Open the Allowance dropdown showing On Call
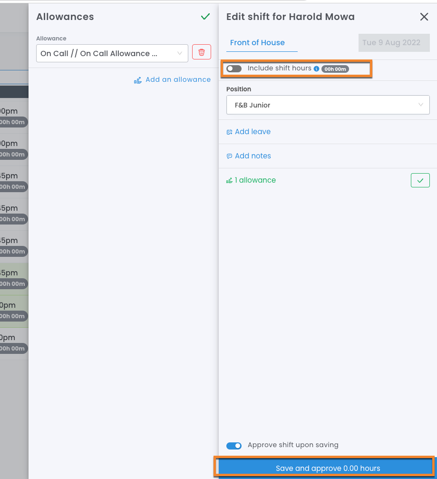 pyautogui.click(x=112, y=53)
